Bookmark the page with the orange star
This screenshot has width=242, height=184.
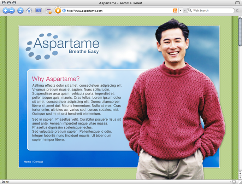tap(58, 11)
